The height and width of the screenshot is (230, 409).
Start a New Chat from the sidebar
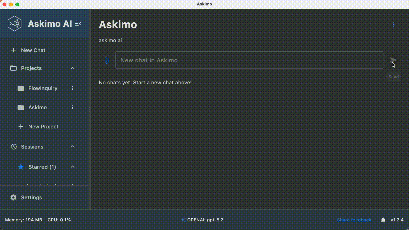tap(28, 50)
